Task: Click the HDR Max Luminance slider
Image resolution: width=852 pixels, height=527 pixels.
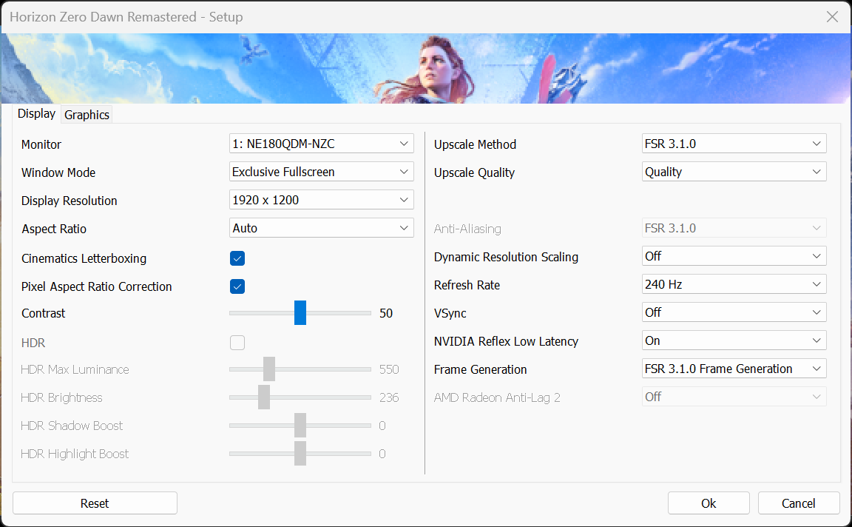Action: (300, 369)
